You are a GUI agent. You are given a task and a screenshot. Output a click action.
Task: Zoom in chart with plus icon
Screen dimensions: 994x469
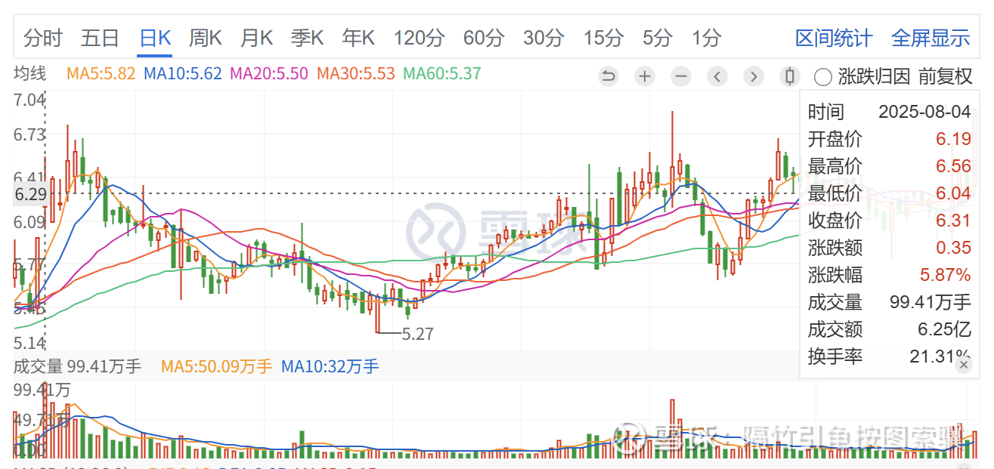[645, 76]
